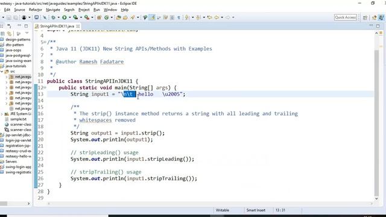The image size is (386, 217).
Task: Select the java-oops project
Action: point(13,50)
